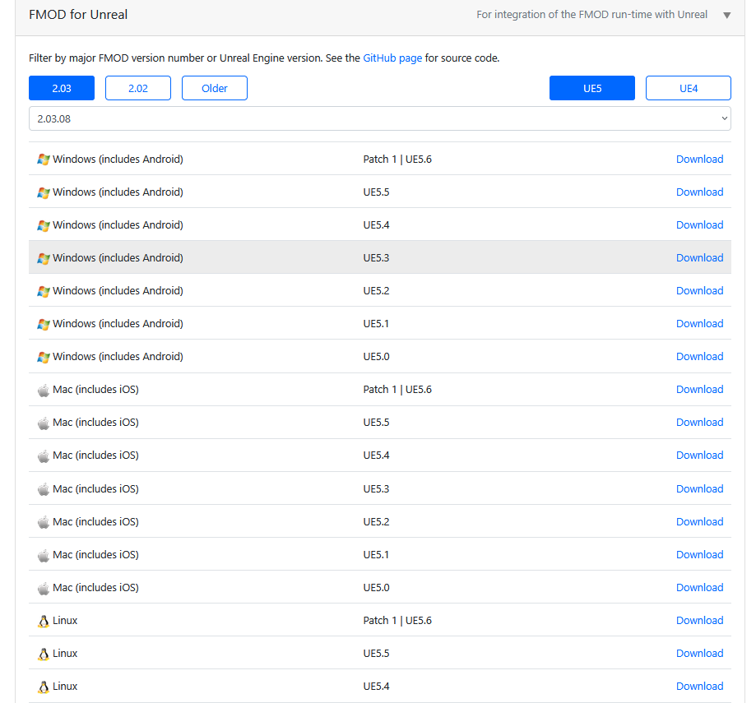This screenshot has width=756, height=703.
Task: Click the Windows logo icon in the Windows UE5.0 row
Action: point(44,357)
